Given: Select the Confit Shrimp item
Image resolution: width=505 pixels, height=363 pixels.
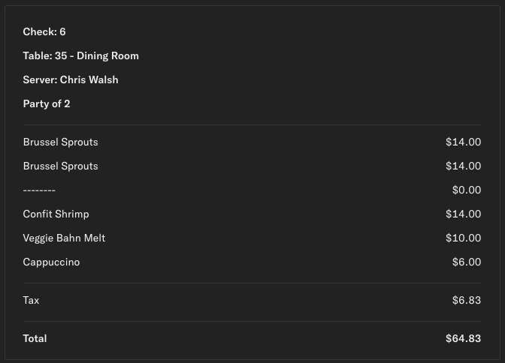Looking at the screenshot, I should tap(56, 214).
